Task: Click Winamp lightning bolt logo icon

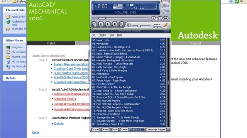Action: click(x=166, y=25)
